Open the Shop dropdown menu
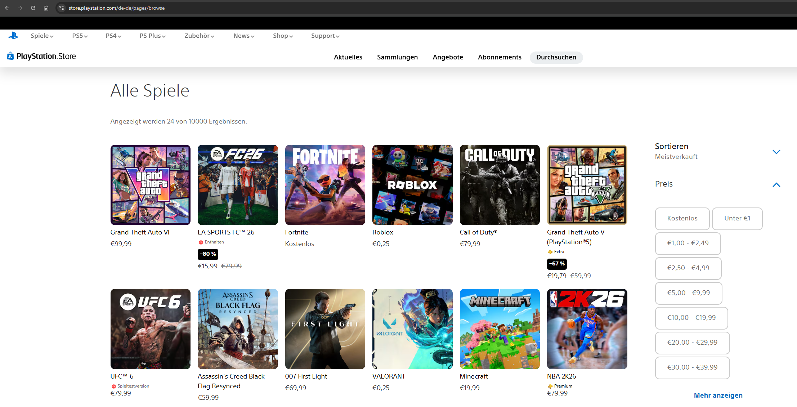 283,36
